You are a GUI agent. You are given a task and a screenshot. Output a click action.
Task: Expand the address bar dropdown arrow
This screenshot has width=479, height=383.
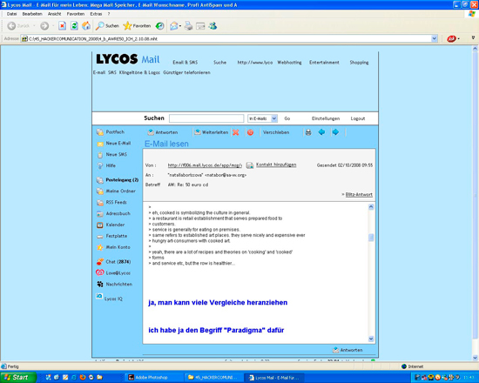434,39
